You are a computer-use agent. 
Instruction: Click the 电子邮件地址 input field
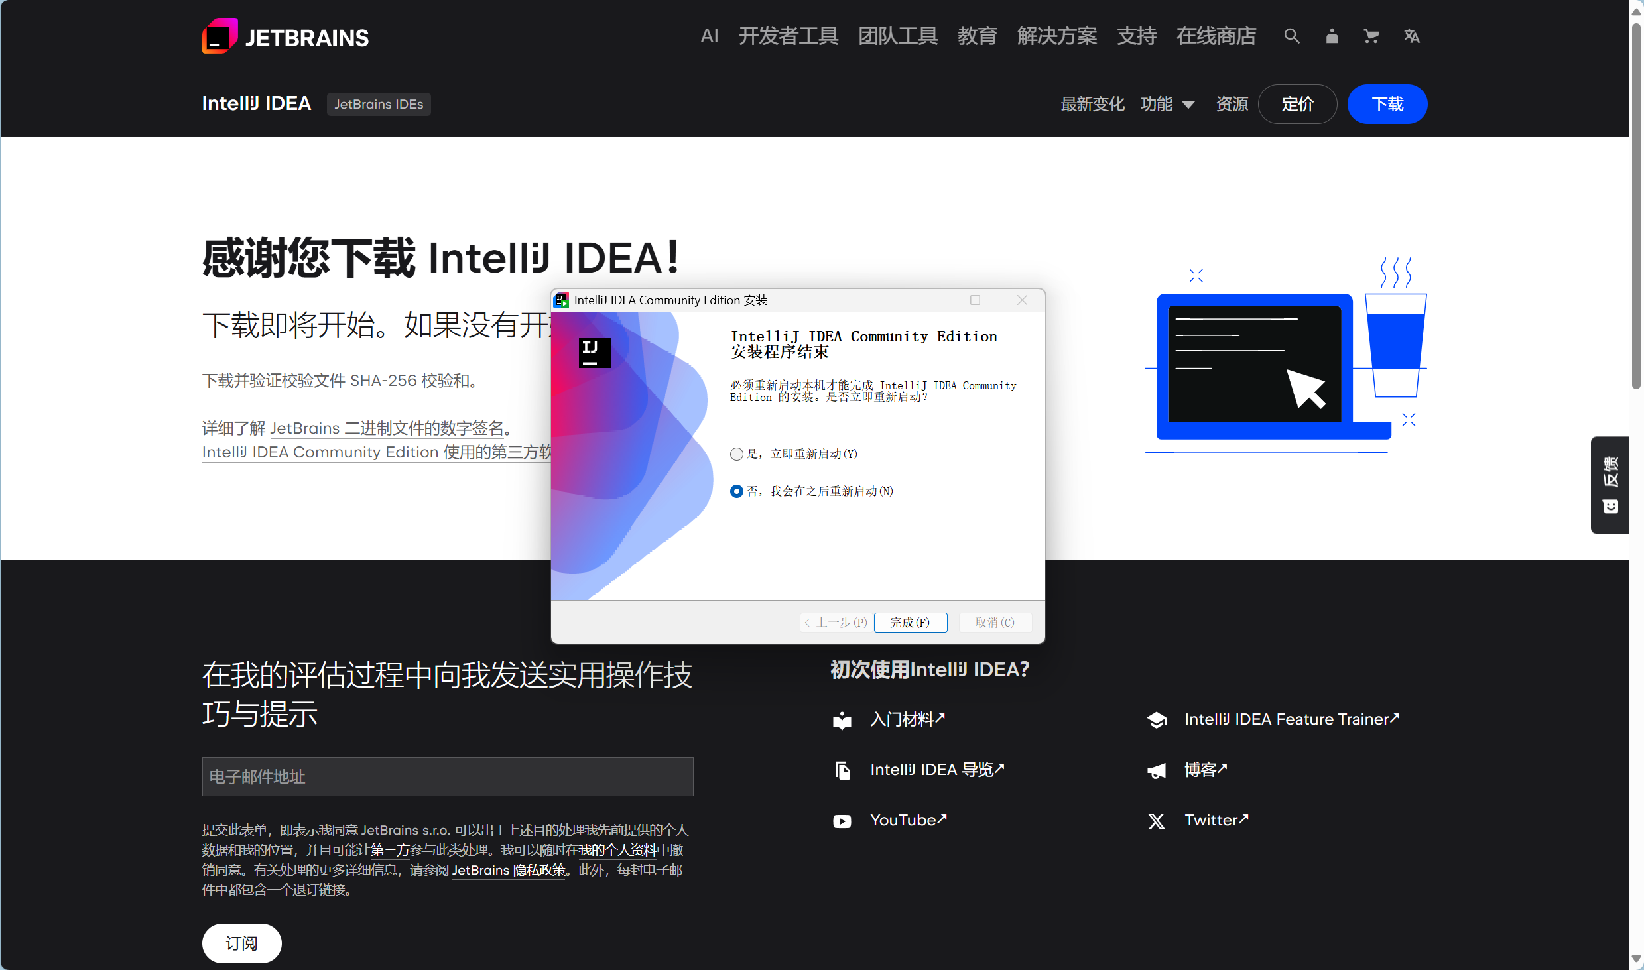tap(448, 776)
